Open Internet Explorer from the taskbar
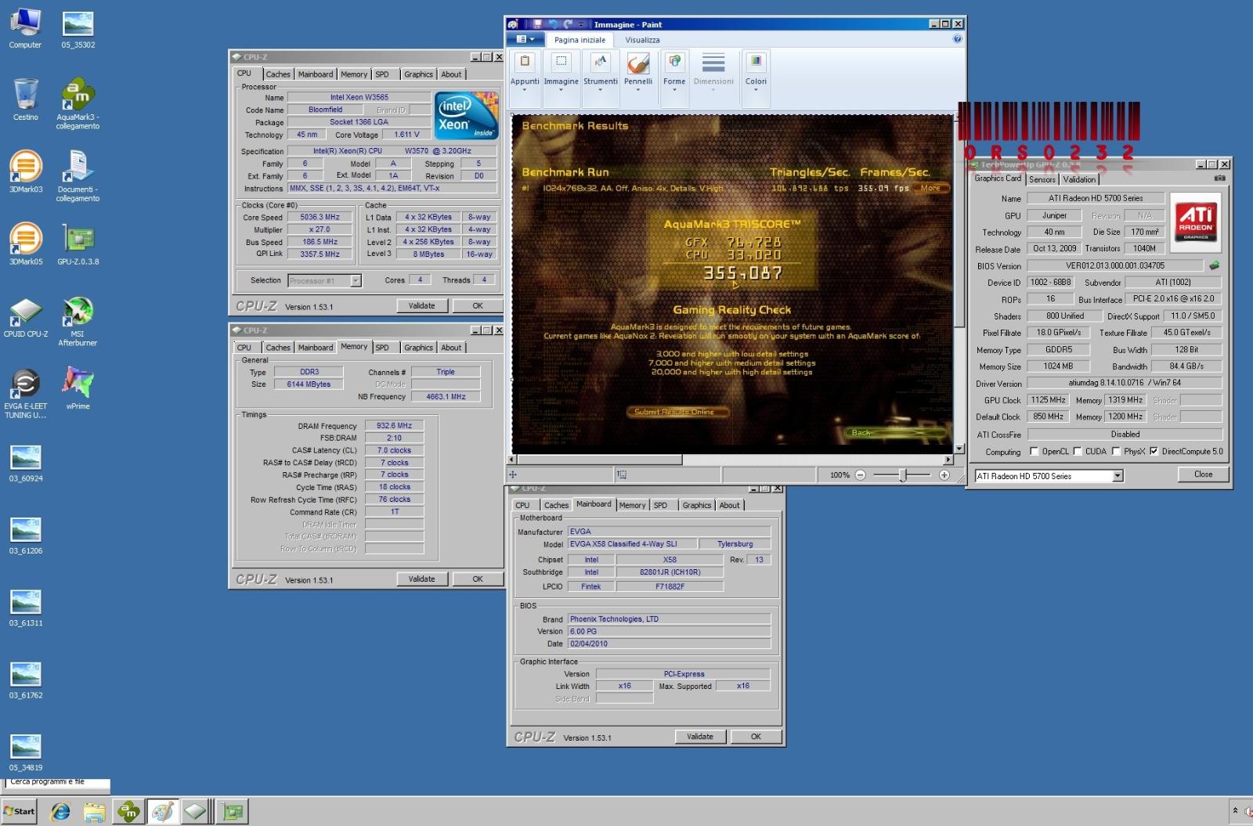This screenshot has width=1253, height=826. (60, 812)
